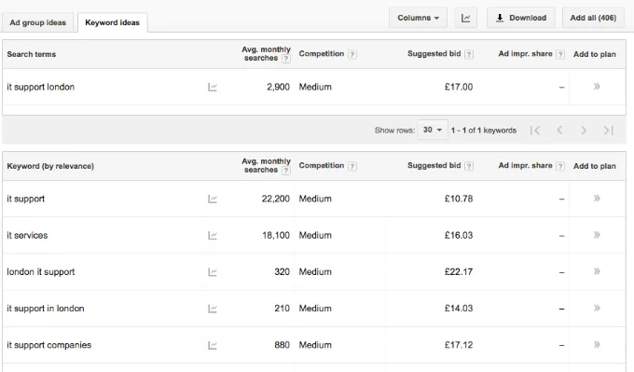Select the 'it support london' search term
The image size is (634, 372).
click(40, 87)
